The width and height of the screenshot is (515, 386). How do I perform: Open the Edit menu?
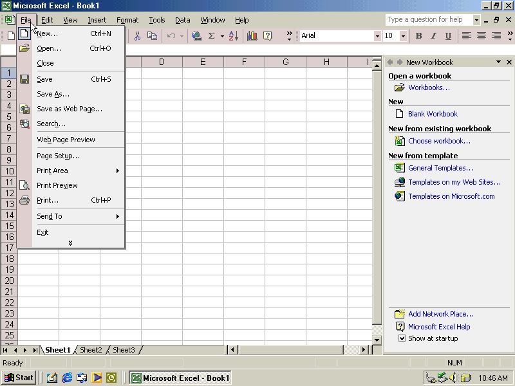(47, 20)
